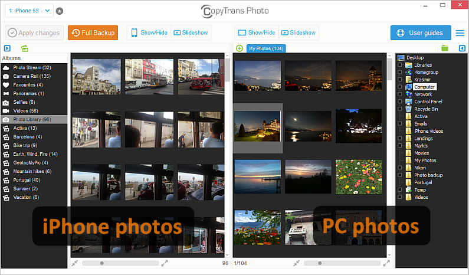The image size is (469, 275).
Task: Collapse the folder tree with blue arrow icon
Action: coord(462,48)
